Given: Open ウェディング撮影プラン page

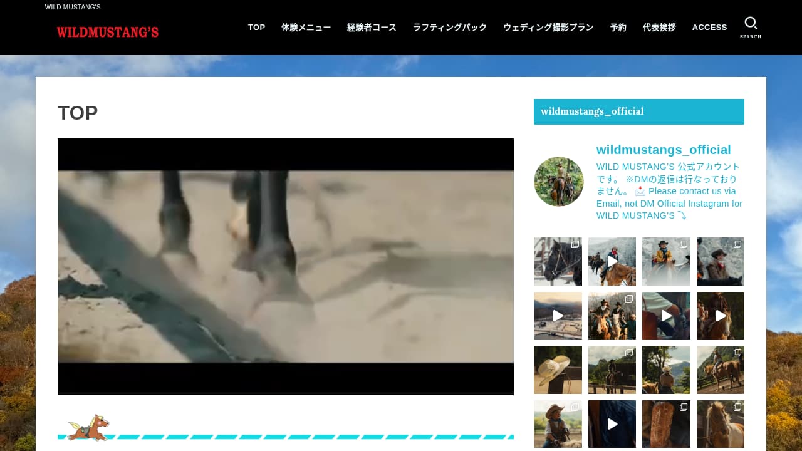Looking at the screenshot, I should pyautogui.click(x=548, y=28).
